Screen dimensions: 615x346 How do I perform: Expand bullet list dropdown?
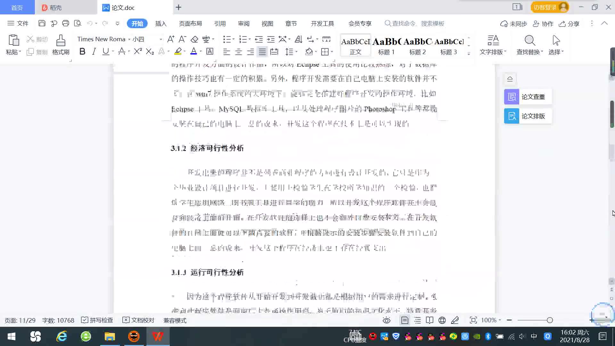tap(234, 39)
